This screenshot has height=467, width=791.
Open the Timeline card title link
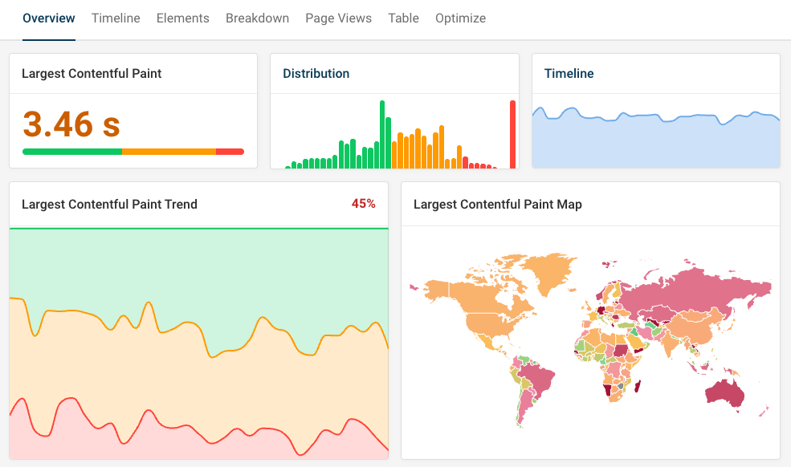point(569,73)
